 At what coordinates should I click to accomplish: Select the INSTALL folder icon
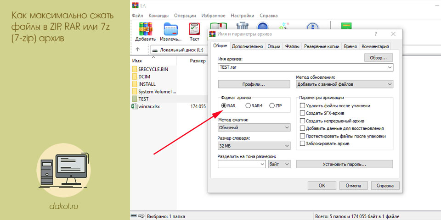[135, 84]
